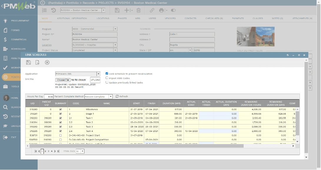Image resolution: width=321 pixels, height=170 pixels.
Task: Open Workflow checkmark icon in sidebar
Action: click(x=5, y=68)
